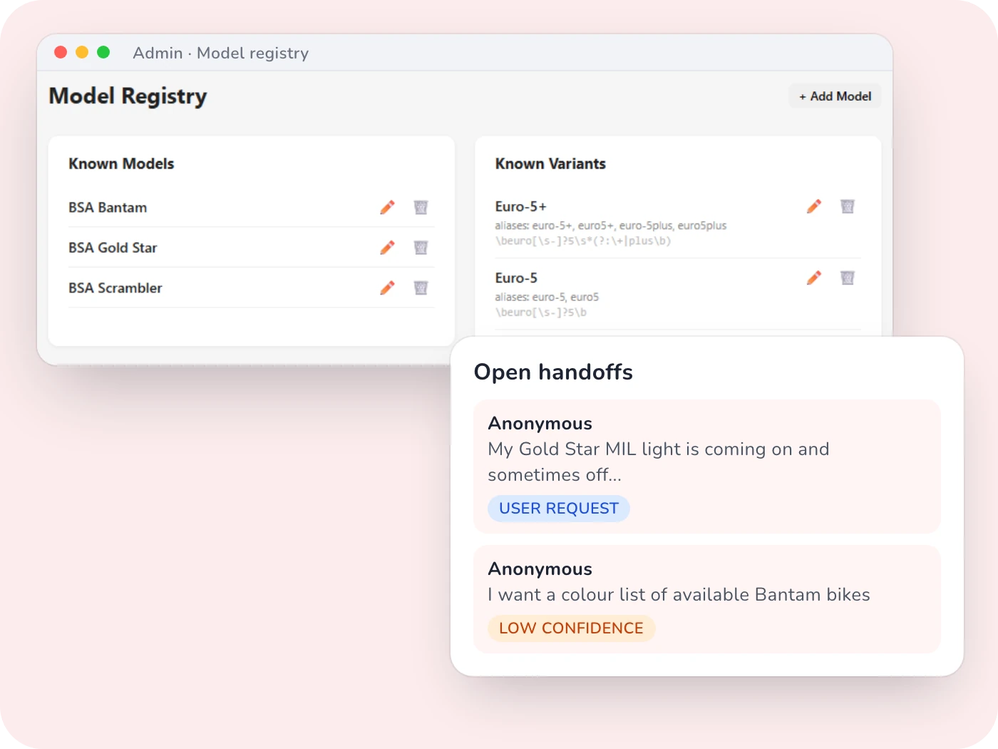Delete the BSA Bantam model
998x749 pixels.
click(x=421, y=208)
